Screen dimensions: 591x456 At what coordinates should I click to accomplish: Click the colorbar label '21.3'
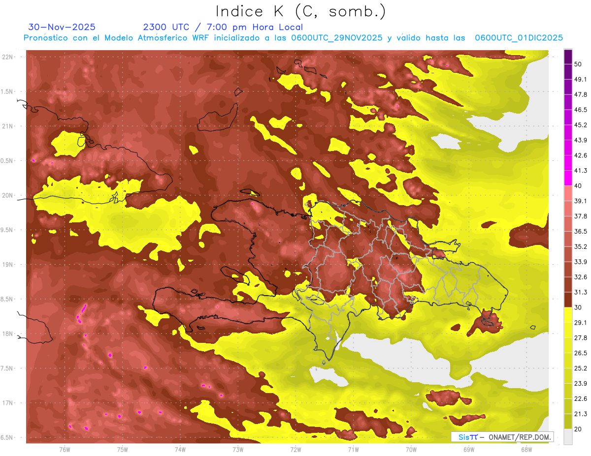pyautogui.click(x=580, y=414)
